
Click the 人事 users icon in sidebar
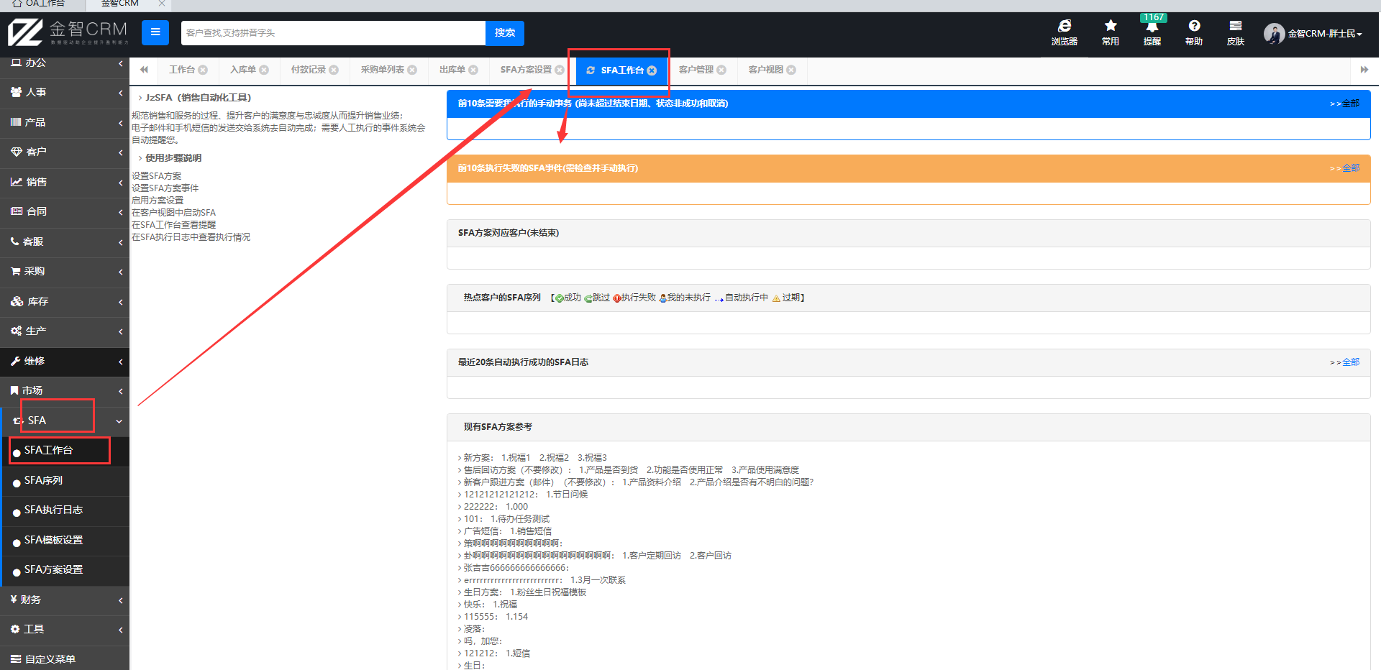coord(16,92)
